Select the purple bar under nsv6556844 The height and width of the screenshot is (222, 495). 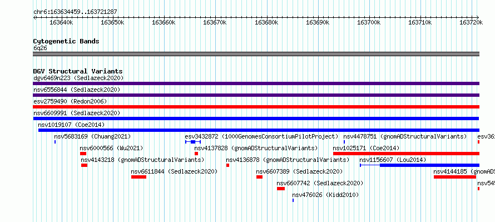click(256, 95)
